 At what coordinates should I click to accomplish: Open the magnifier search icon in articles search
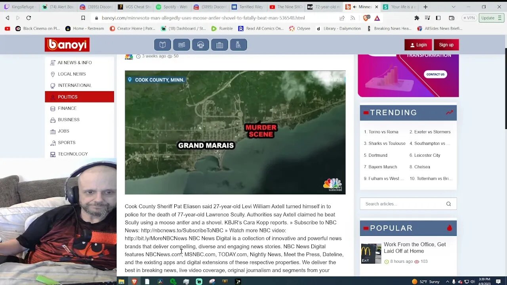[448, 204]
